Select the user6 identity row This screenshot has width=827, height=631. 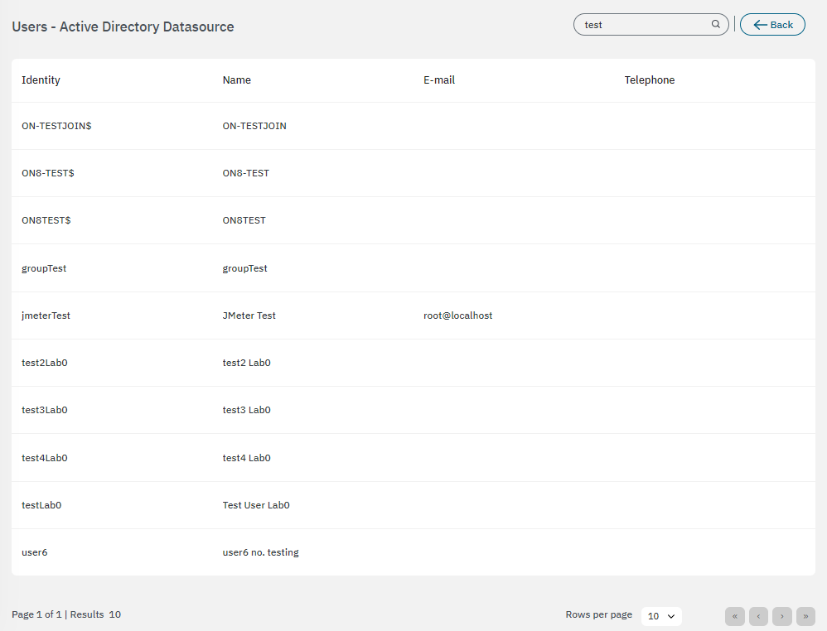tap(34, 552)
